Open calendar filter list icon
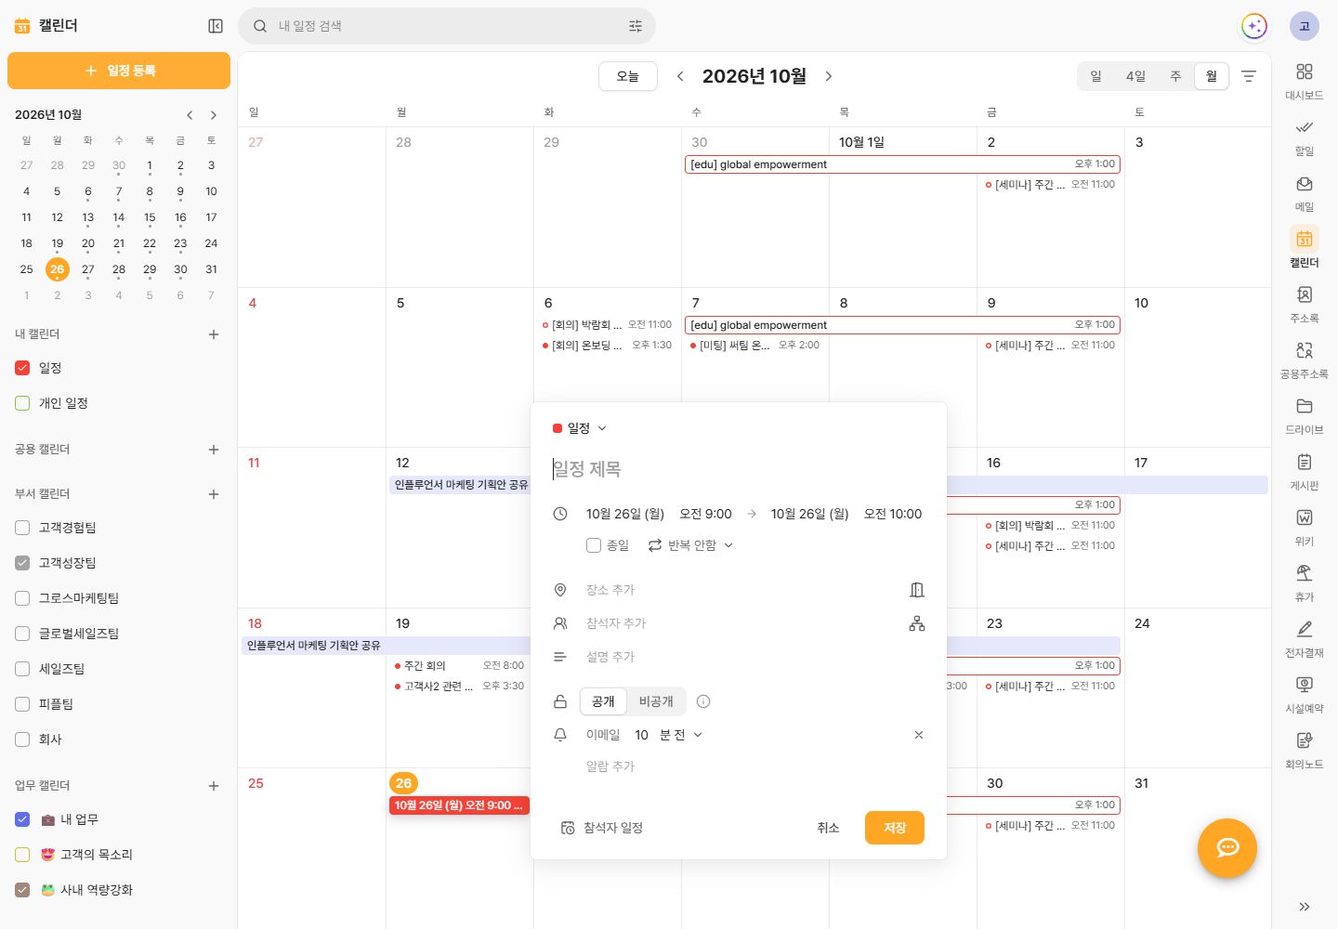 (1249, 76)
